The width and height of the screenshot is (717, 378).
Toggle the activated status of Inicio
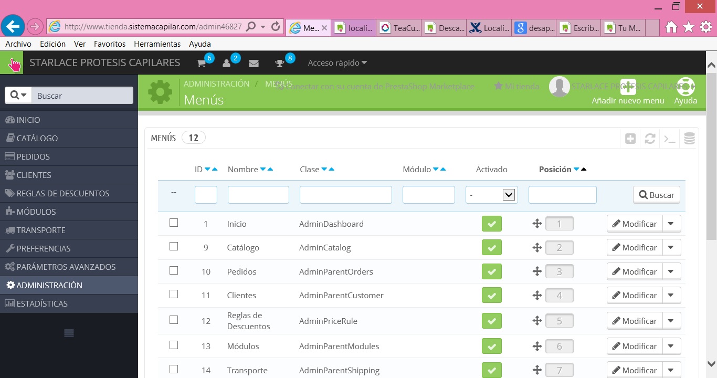492,224
